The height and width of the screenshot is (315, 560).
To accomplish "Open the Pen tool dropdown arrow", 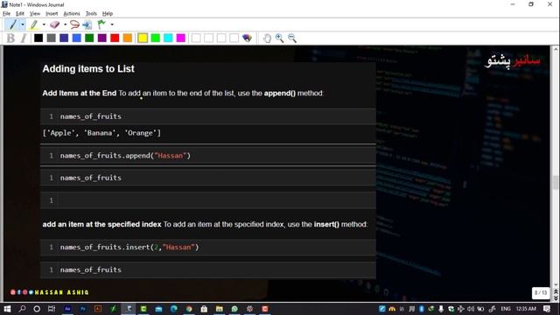I will coord(23,24).
